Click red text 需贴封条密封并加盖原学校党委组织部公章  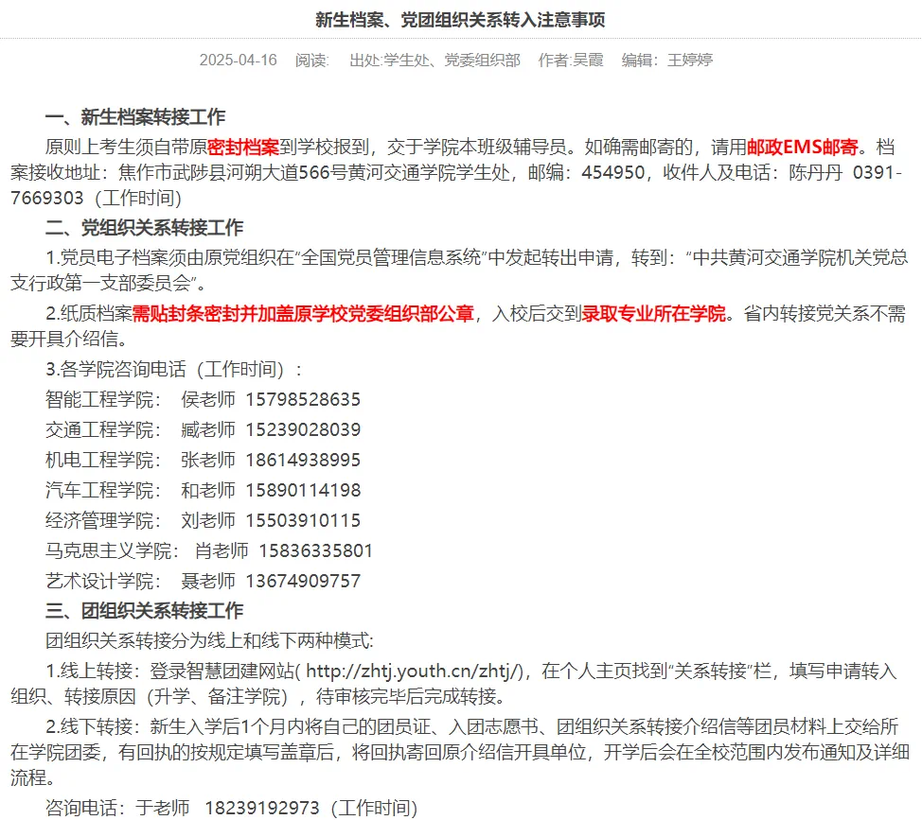coord(303,314)
